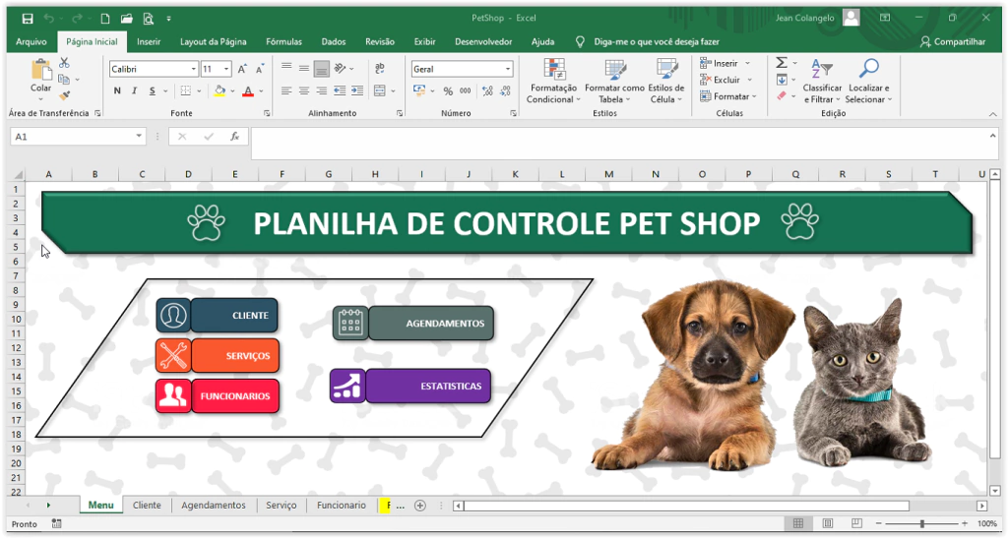Viewport: 1008px width, 538px height.
Task: Click the percent style icon
Action: pyautogui.click(x=448, y=91)
